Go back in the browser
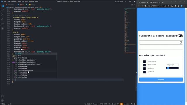The width and height of the screenshot is (187, 105). coord(139,6)
